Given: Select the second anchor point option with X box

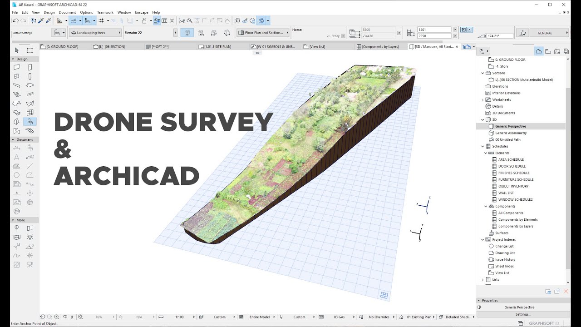Looking at the screenshot, I should [x=470, y=30].
